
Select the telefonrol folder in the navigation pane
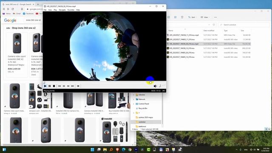pos(142,127)
